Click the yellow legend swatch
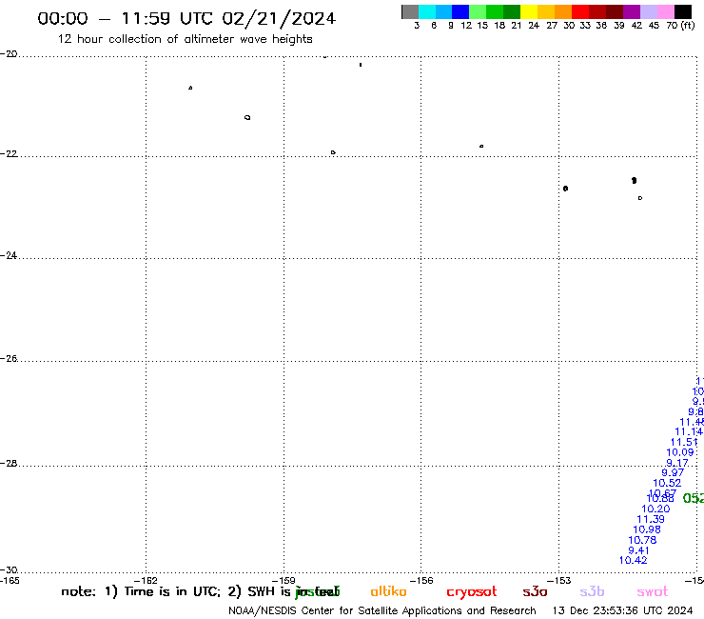 (x=529, y=11)
